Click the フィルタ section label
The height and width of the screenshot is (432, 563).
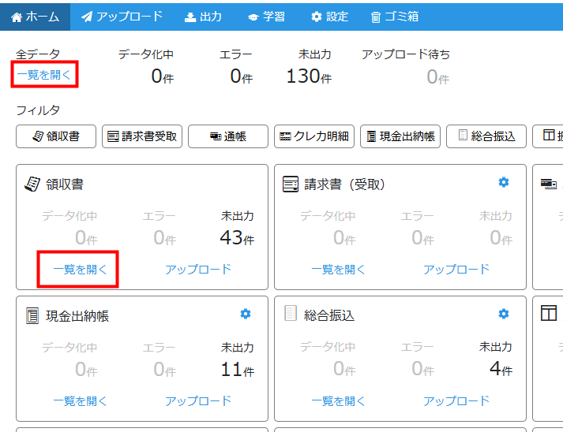tap(38, 110)
